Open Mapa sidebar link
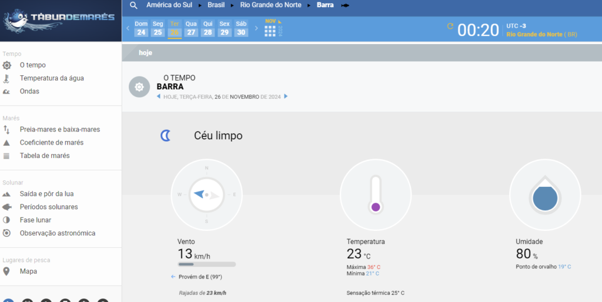This screenshot has height=302, width=602. pos(28,271)
